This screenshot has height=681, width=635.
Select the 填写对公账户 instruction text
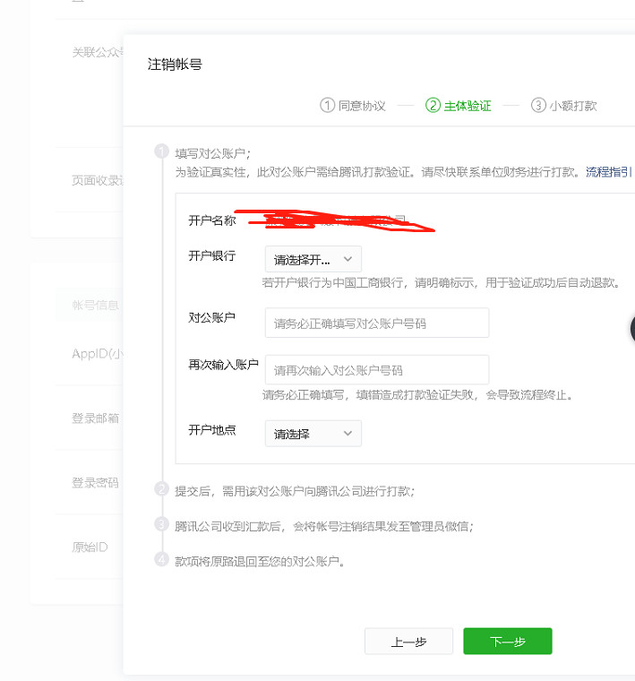coord(212,153)
